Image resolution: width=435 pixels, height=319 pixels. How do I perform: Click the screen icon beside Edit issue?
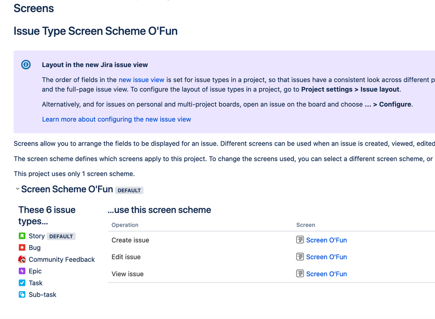click(x=300, y=257)
